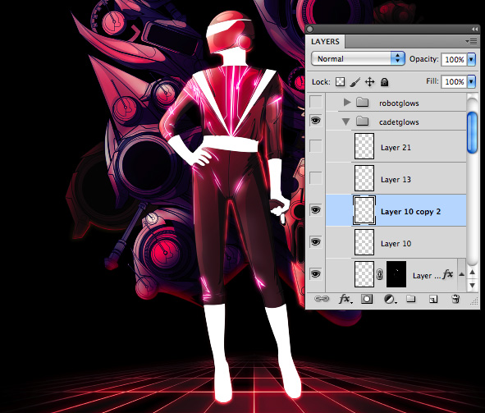Click the 'Fill:' label

point(432,81)
